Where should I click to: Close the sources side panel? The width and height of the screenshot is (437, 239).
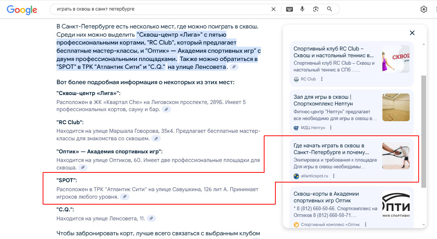[412, 33]
